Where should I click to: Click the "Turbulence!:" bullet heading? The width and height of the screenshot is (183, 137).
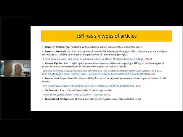52,90
